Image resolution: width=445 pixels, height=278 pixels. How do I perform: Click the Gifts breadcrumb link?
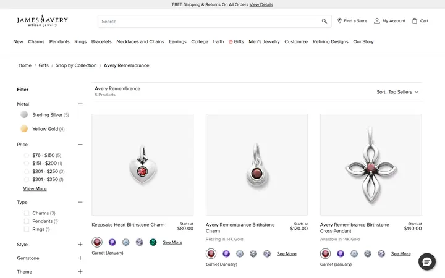pos(43,65)
